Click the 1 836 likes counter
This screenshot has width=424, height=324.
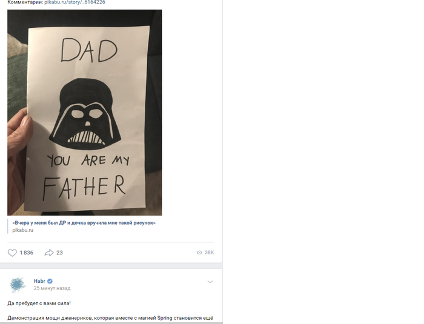click(27, 253)
